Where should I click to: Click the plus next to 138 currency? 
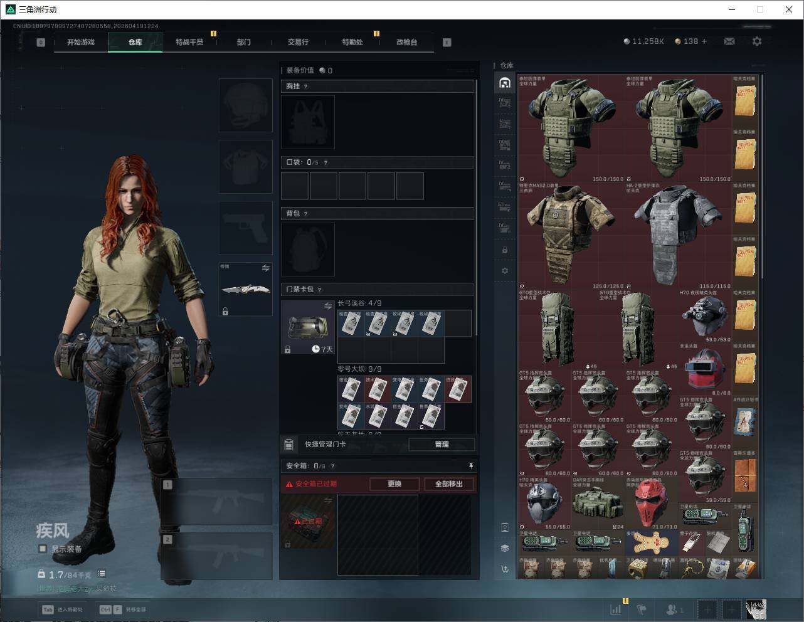click(x=704, y=41)
